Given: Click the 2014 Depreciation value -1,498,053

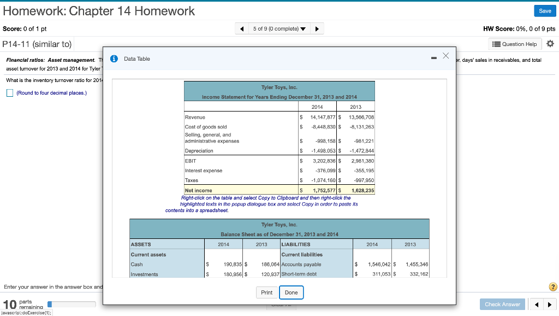Looking at the screenshot, I should [323, 151].
